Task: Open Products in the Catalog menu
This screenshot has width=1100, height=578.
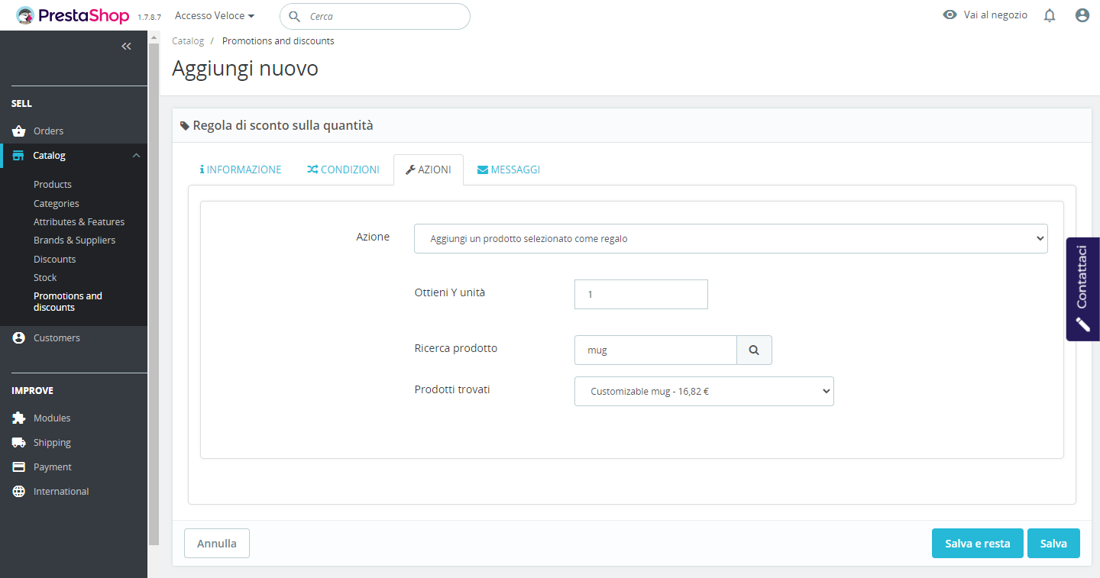Action: click(53, 185)
